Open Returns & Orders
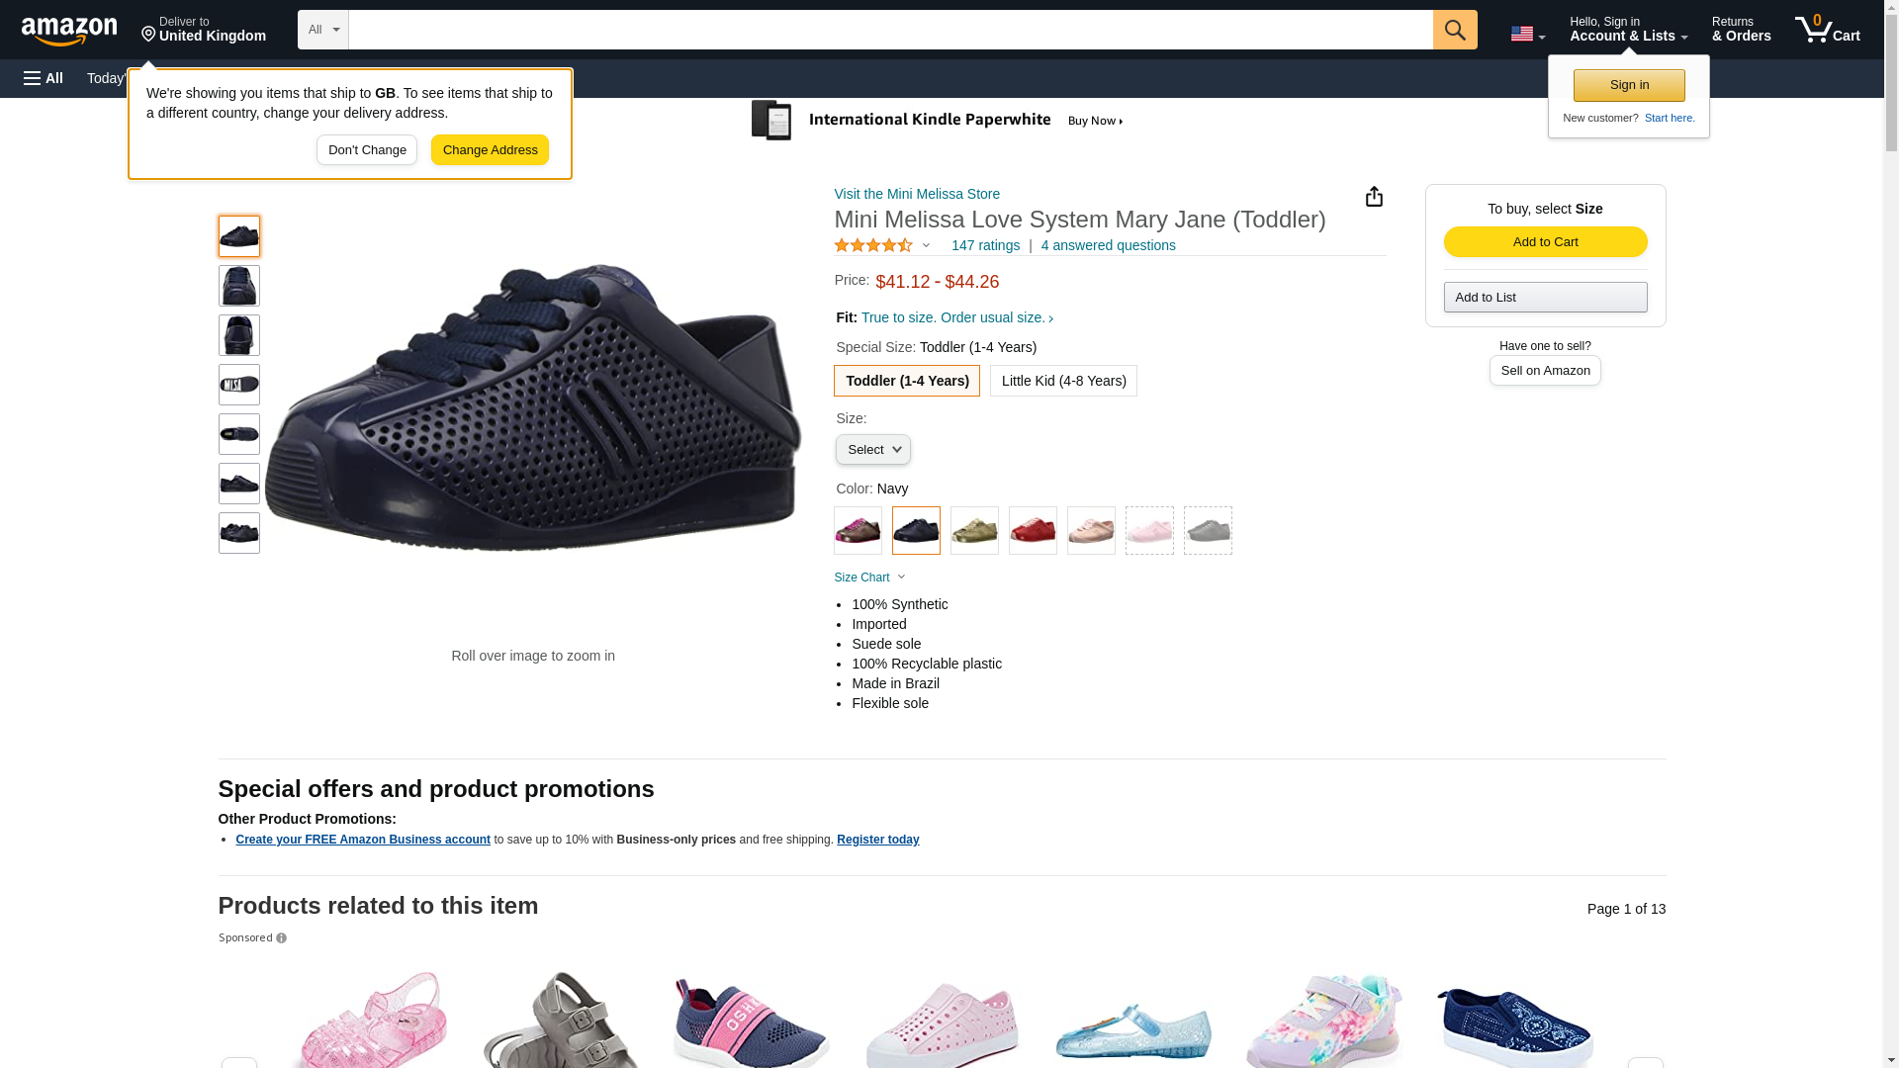Viewport: 1899px width, 1068px height. coord(1741,30)
